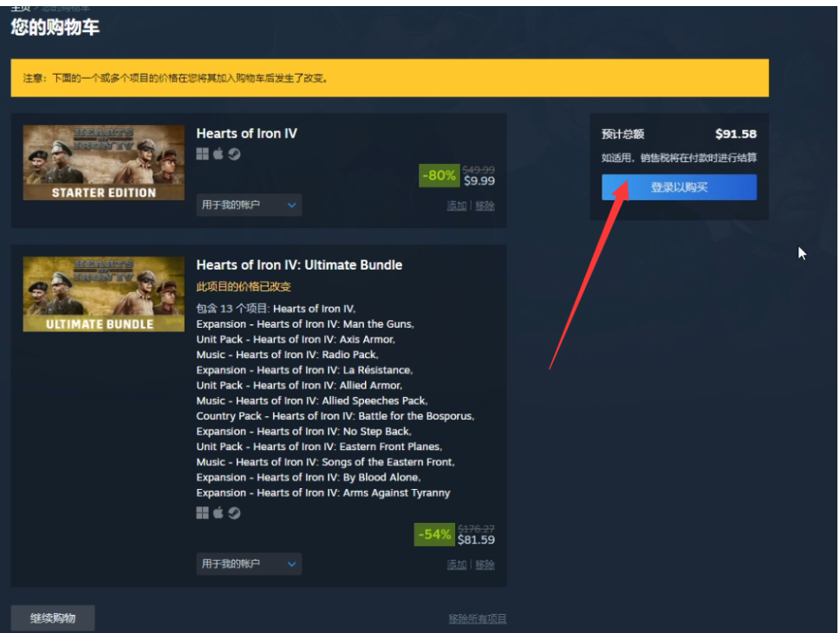
Task: Open the Starter Edition game thumbnail
Action: click(103, 162)
